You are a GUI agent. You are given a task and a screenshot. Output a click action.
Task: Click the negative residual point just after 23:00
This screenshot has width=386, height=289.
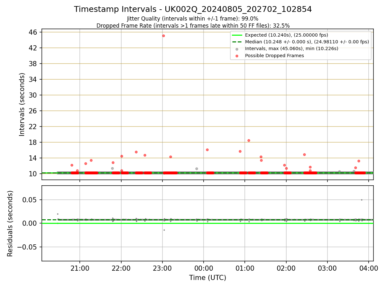click(x=164, y=230)
